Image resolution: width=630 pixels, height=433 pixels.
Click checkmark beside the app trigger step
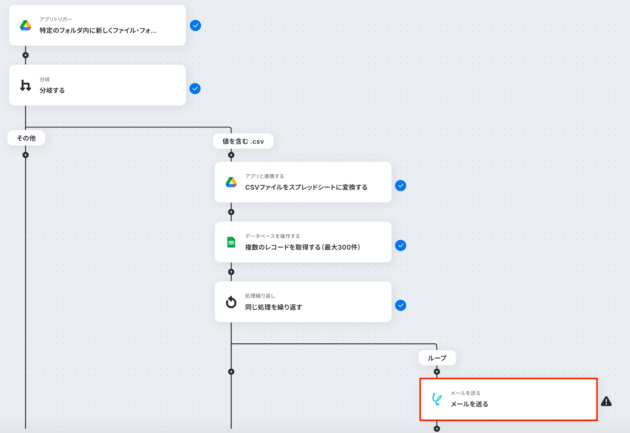tap(196, 25)
